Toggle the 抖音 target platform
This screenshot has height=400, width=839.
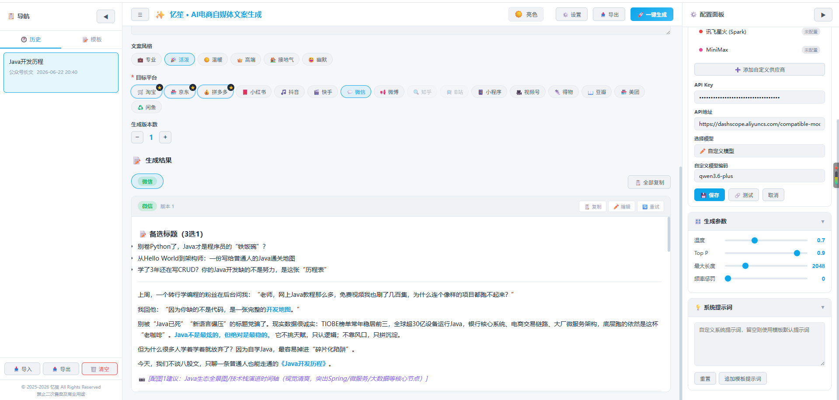(290, 92)
